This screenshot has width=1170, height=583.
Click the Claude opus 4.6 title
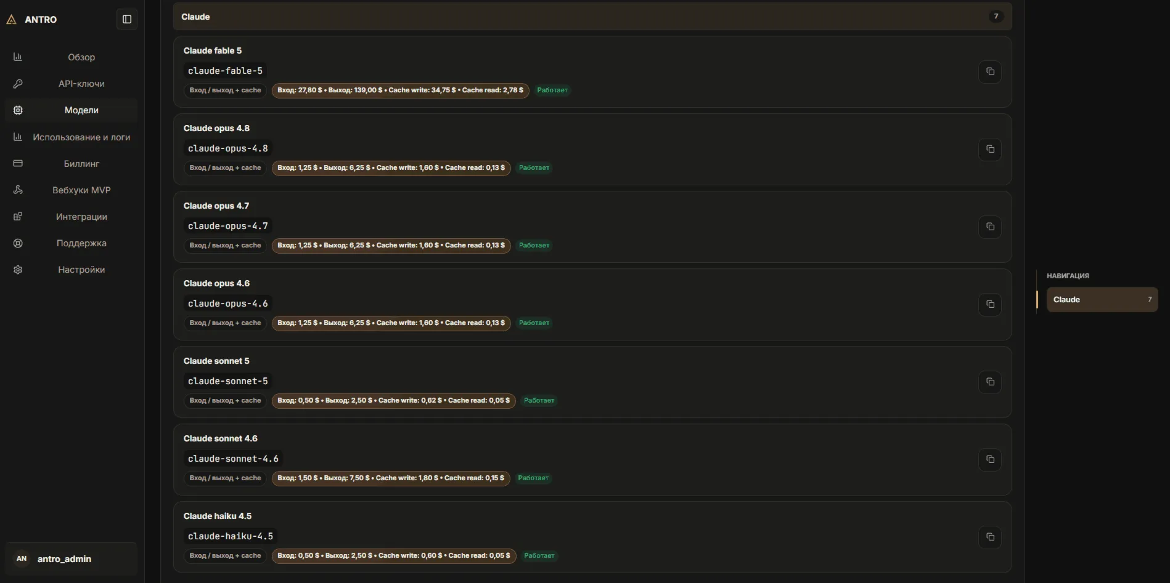click(216, 283)
